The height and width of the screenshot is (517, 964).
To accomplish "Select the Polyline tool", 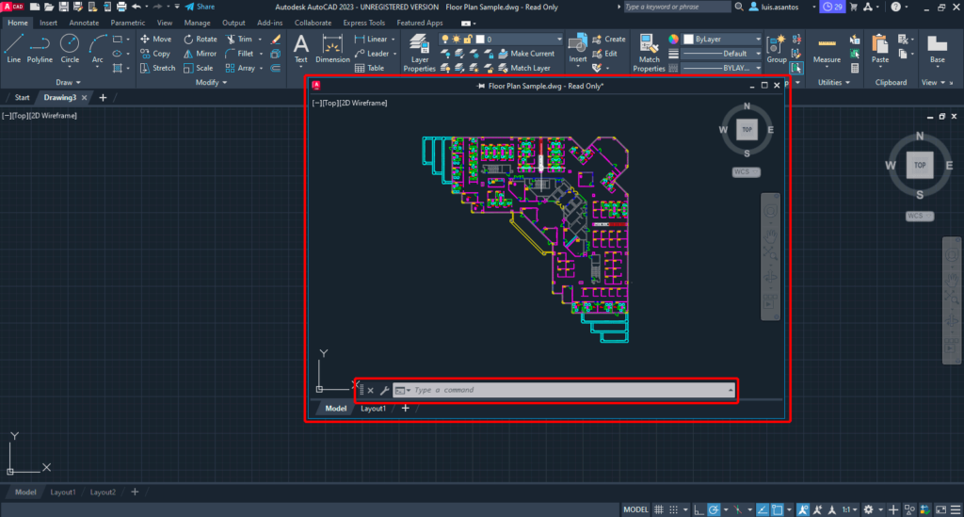I will coord(40,49).
